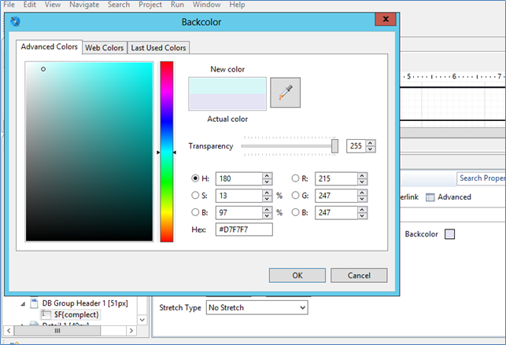Select the S saturation radio button
The image size is (506, 345).
pyautogui.click(x=195, y=195)
